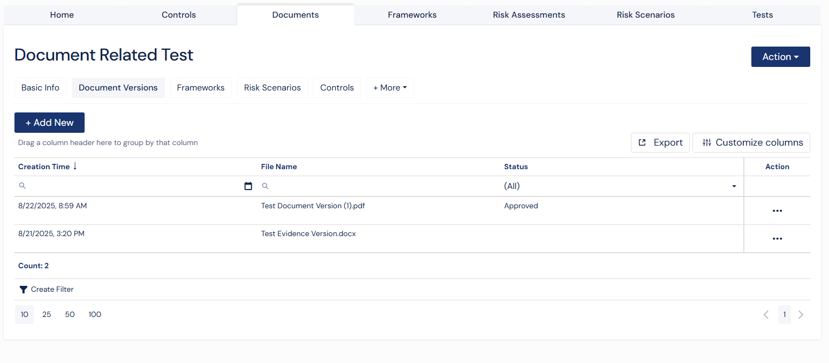Open Customize columns panel
The width and height of the screenshot is (829, 363).
tap(751, 142)
